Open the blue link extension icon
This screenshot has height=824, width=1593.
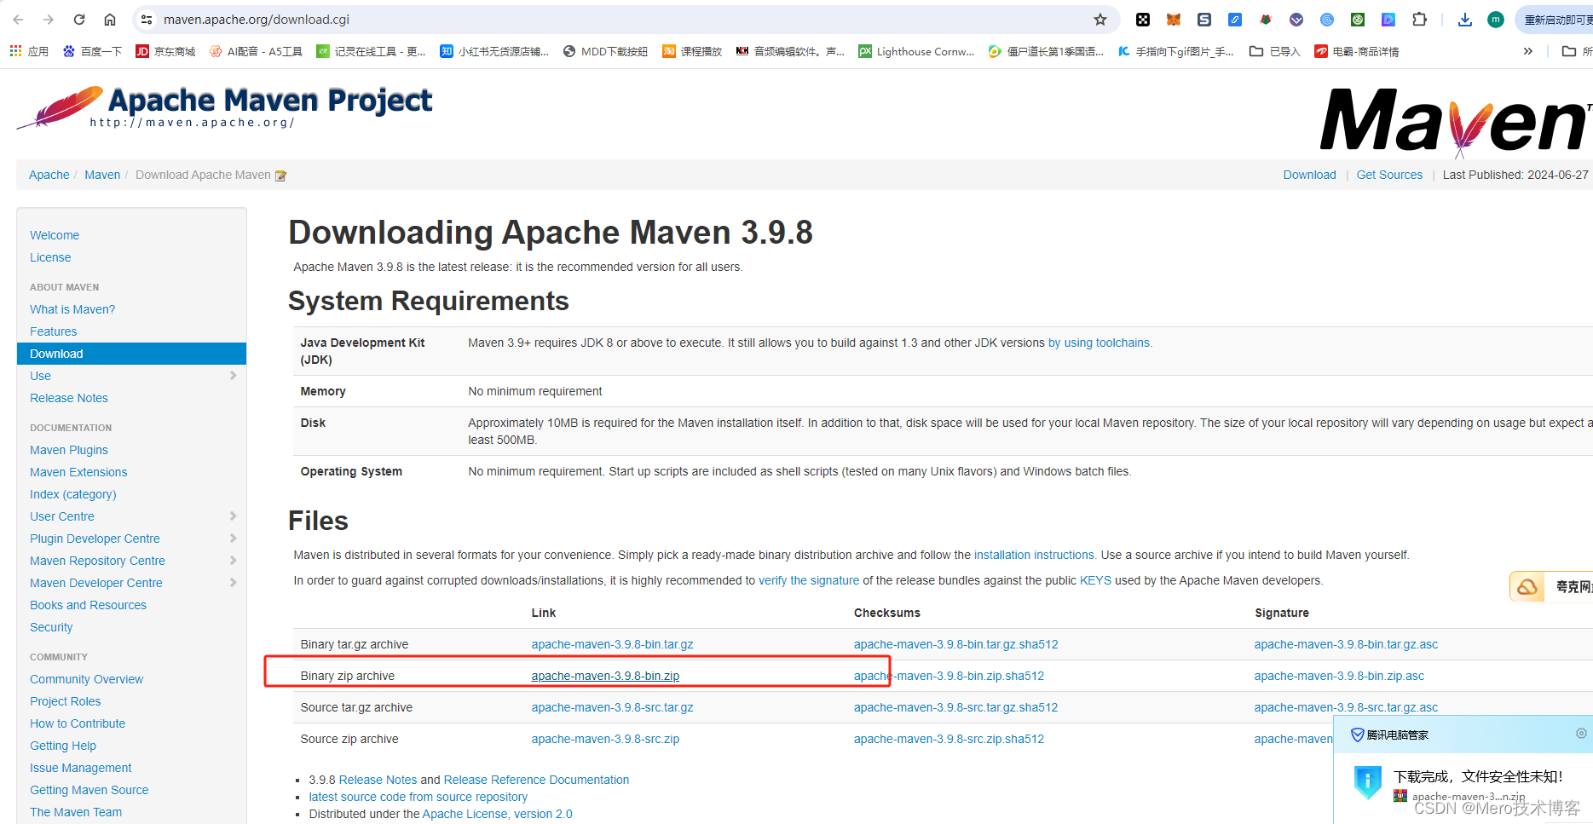(1235, 19)
